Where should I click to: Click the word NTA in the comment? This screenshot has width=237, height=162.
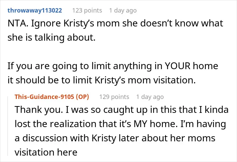pos(16,23)
